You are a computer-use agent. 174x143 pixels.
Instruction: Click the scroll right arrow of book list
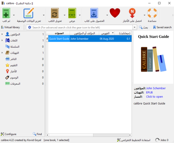130,135
